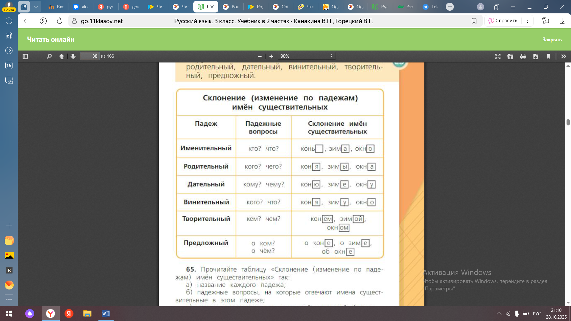Click the Закрыть link
The image size is (571, 321).
click(x=552, y=40)
